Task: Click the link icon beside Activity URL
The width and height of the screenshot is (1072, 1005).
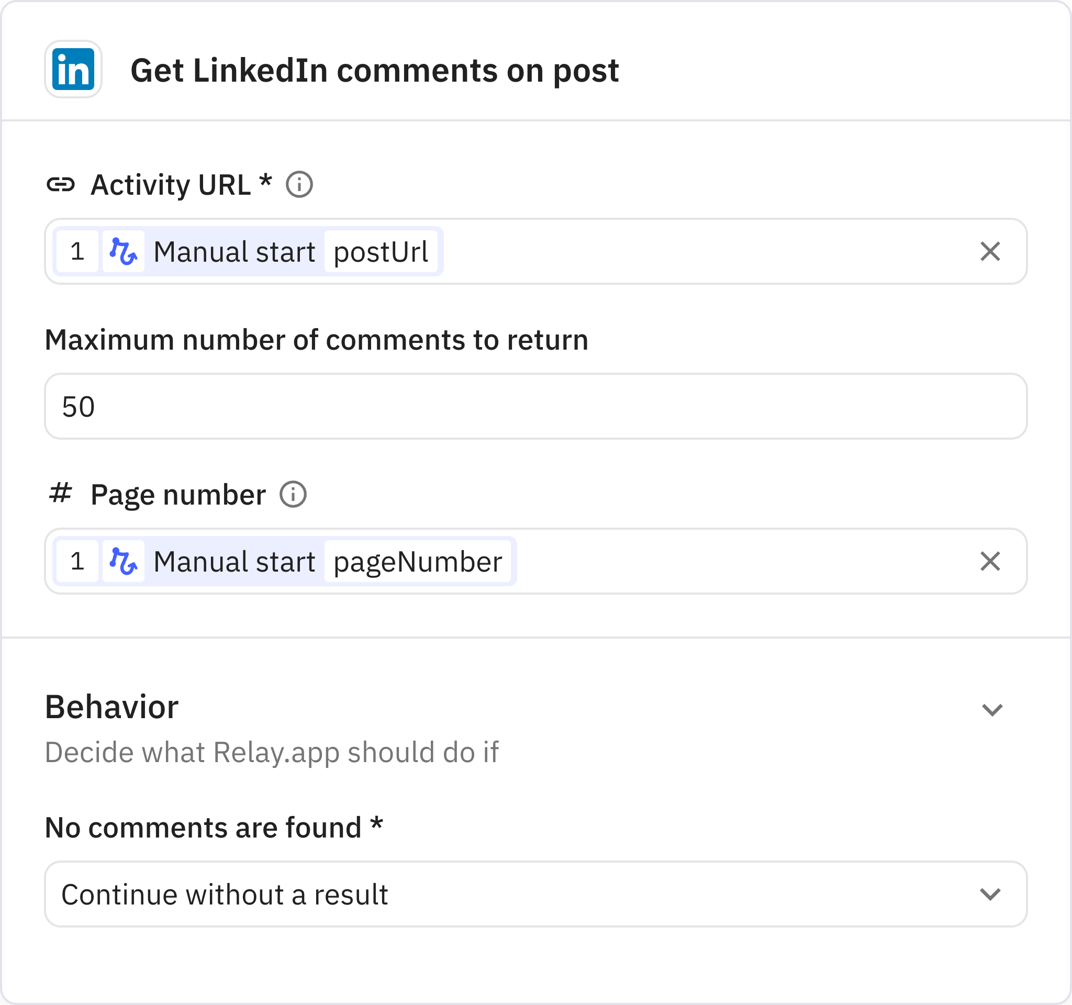Action: 60,185
